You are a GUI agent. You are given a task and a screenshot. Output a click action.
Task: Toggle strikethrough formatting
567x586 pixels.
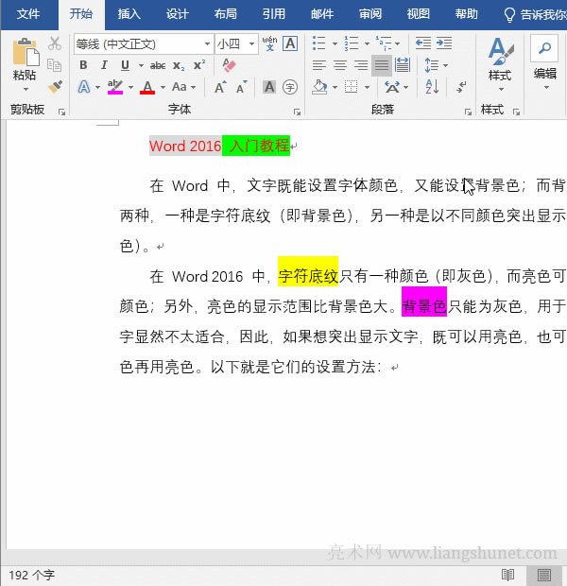[157, 65]
